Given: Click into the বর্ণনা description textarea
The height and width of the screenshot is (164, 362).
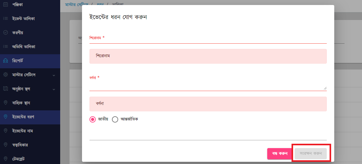Looking at the screenshot, I should 208,86.
